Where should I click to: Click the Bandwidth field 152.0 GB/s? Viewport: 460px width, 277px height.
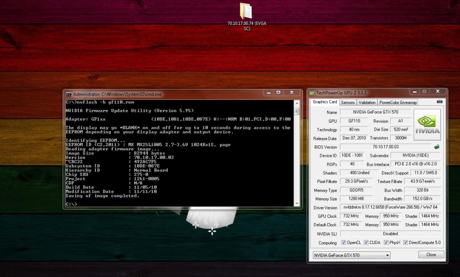pyautogui.click(x=423, y=199)
